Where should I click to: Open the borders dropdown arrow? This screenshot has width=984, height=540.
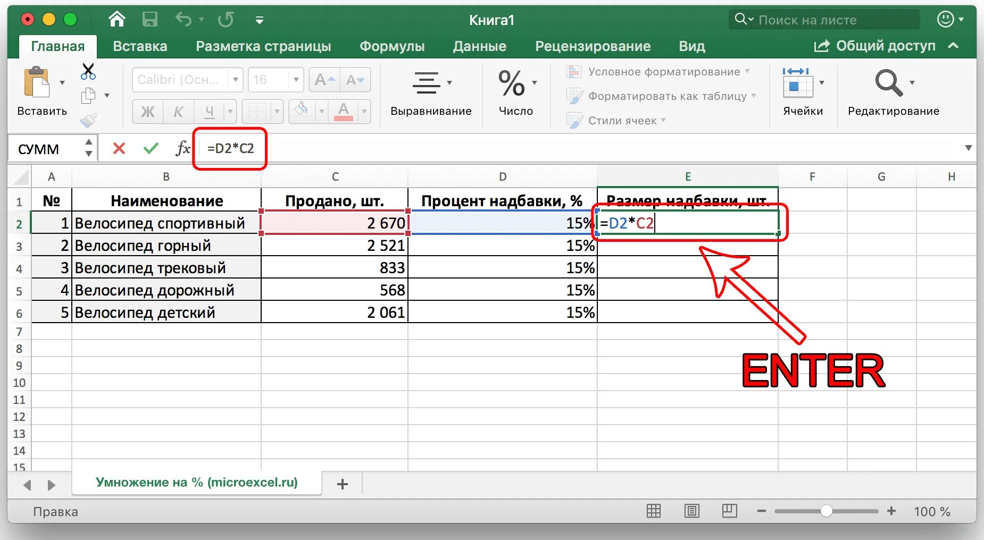coord(277,112)
